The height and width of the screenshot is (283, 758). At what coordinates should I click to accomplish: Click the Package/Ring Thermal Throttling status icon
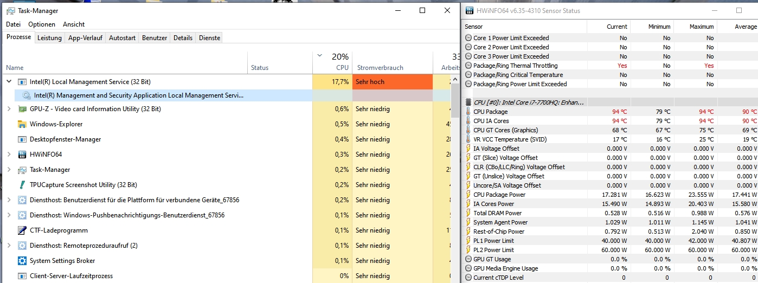coord(468,66)
